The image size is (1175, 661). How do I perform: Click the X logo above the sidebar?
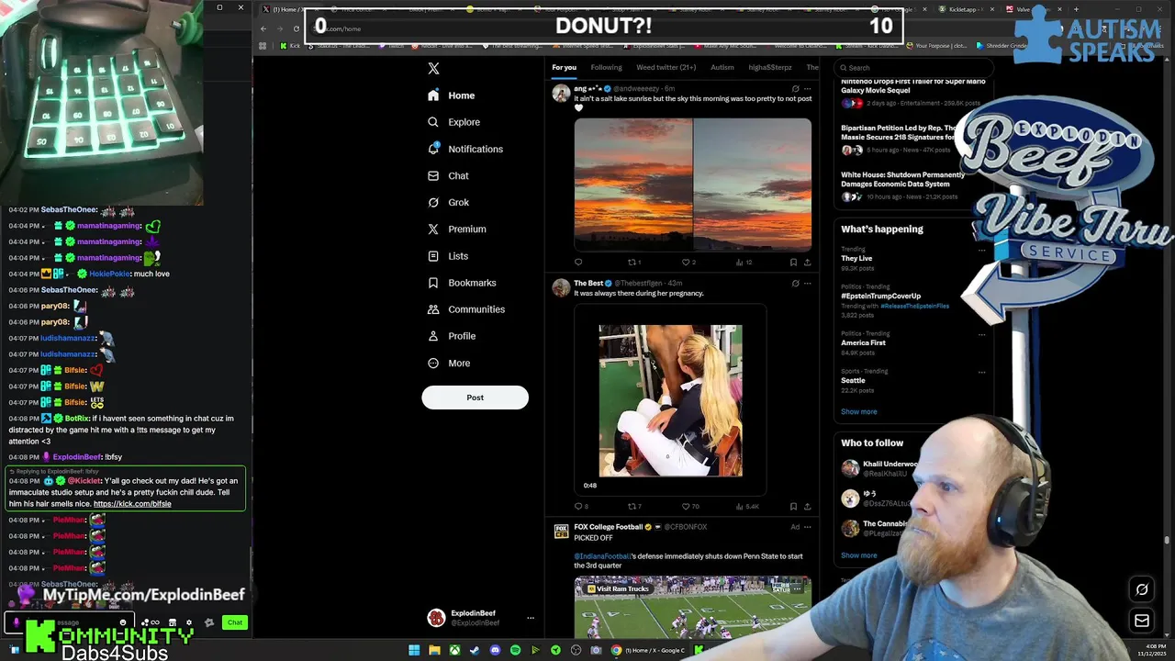click(x=433, y=68)
